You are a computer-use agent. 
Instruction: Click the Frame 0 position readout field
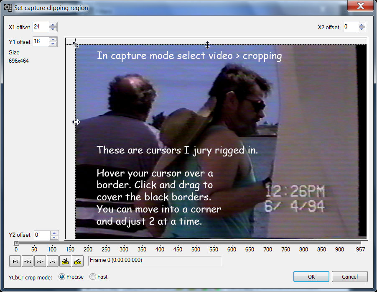click(155, 261)
